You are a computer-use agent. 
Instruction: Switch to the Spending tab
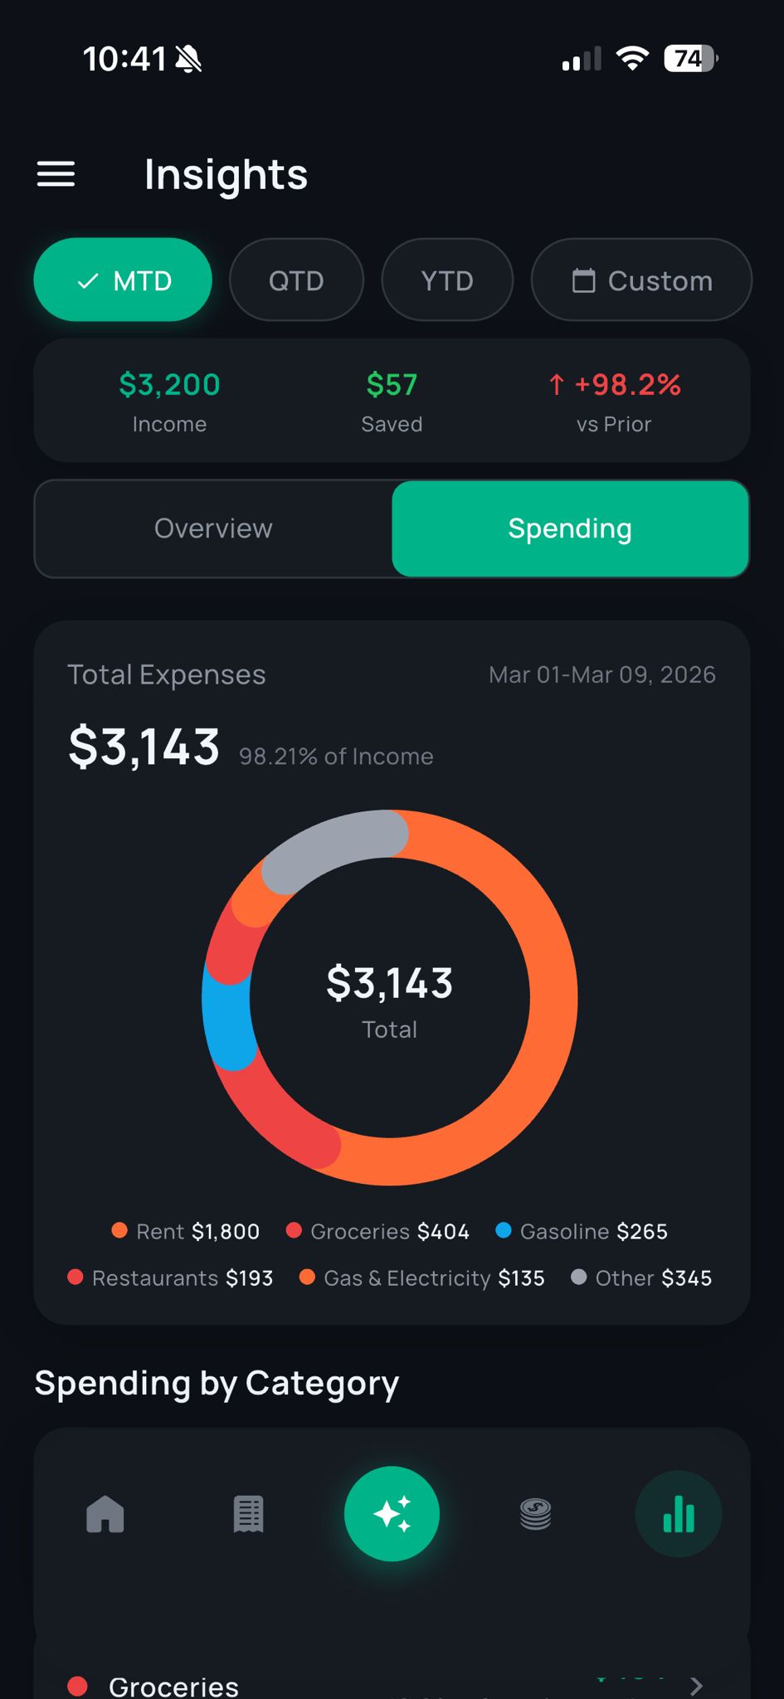570,528
